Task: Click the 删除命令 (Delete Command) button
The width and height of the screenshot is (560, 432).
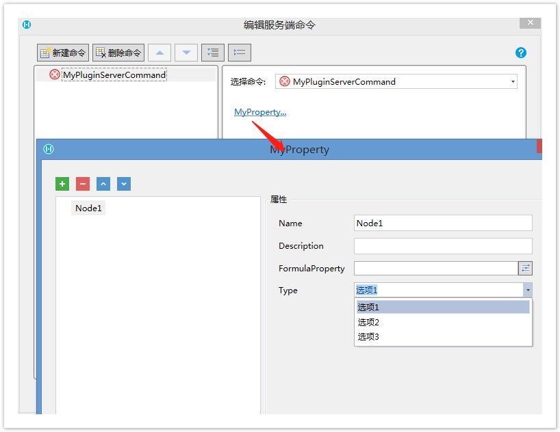Action: (118, 53)
